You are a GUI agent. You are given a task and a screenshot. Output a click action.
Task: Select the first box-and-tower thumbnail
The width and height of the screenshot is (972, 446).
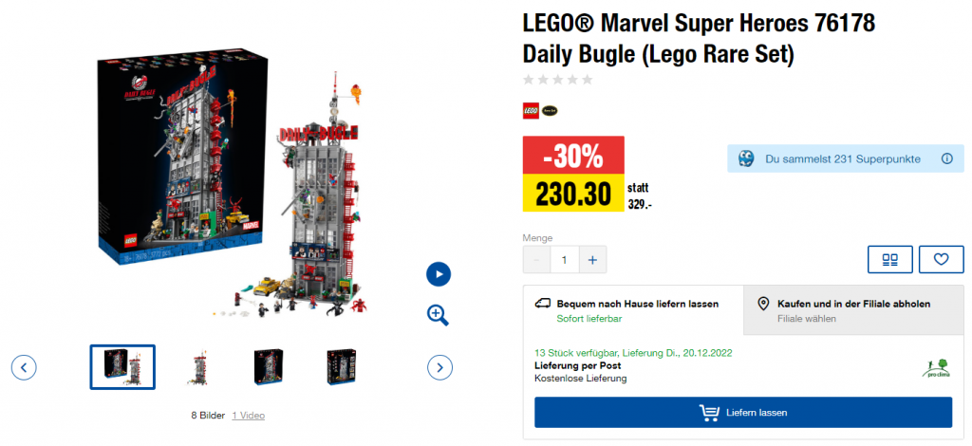coord(122,366)
